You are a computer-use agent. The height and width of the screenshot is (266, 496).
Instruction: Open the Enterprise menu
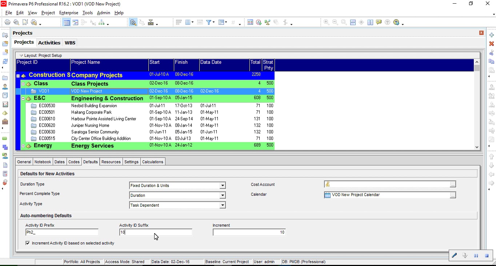pyautogui.click(x=69, y=13)
